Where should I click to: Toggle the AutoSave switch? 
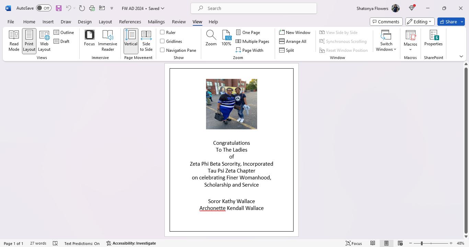click(x=44, y=8)
